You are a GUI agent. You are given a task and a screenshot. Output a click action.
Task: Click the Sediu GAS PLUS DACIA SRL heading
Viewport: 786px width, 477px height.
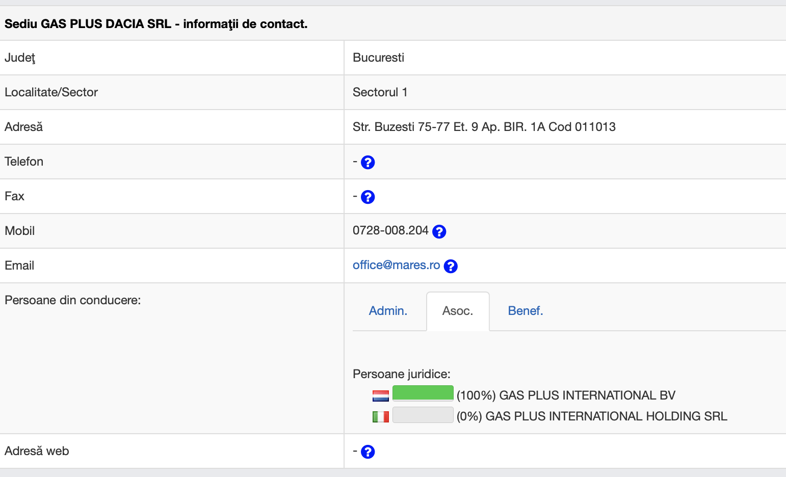156,24
